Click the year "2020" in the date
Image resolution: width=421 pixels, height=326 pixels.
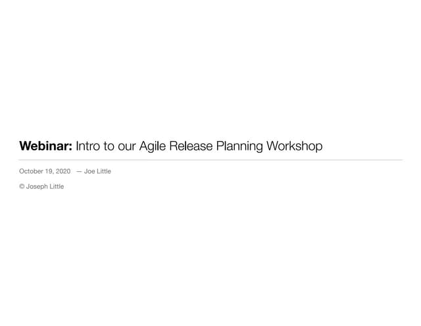coord(63,171)
